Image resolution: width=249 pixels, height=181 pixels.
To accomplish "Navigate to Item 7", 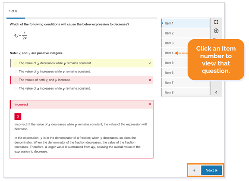I will pos(186,82).
